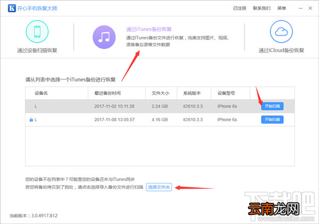The height and width of the screenshot is (224, 319).
Task: Open the 已注册 menu item
Action: 240,8
